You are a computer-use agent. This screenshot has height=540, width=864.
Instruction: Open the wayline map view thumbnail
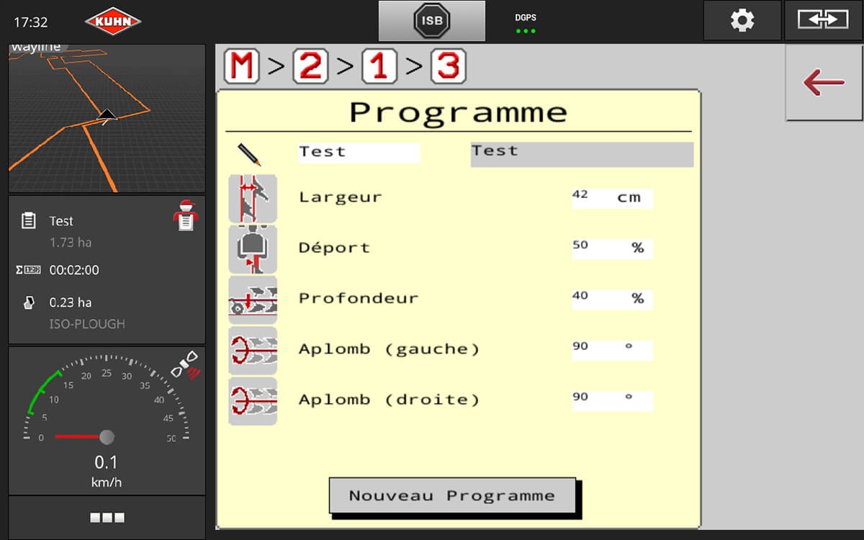pos(107,118)
